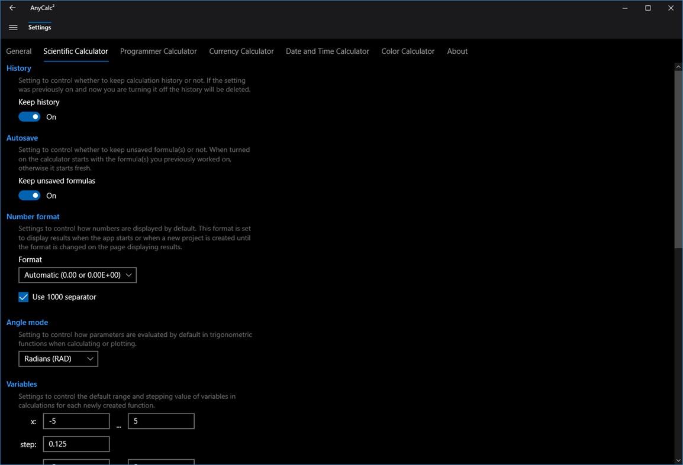
Task: Open the Radians angle mode dropdown
Action: 58,359
